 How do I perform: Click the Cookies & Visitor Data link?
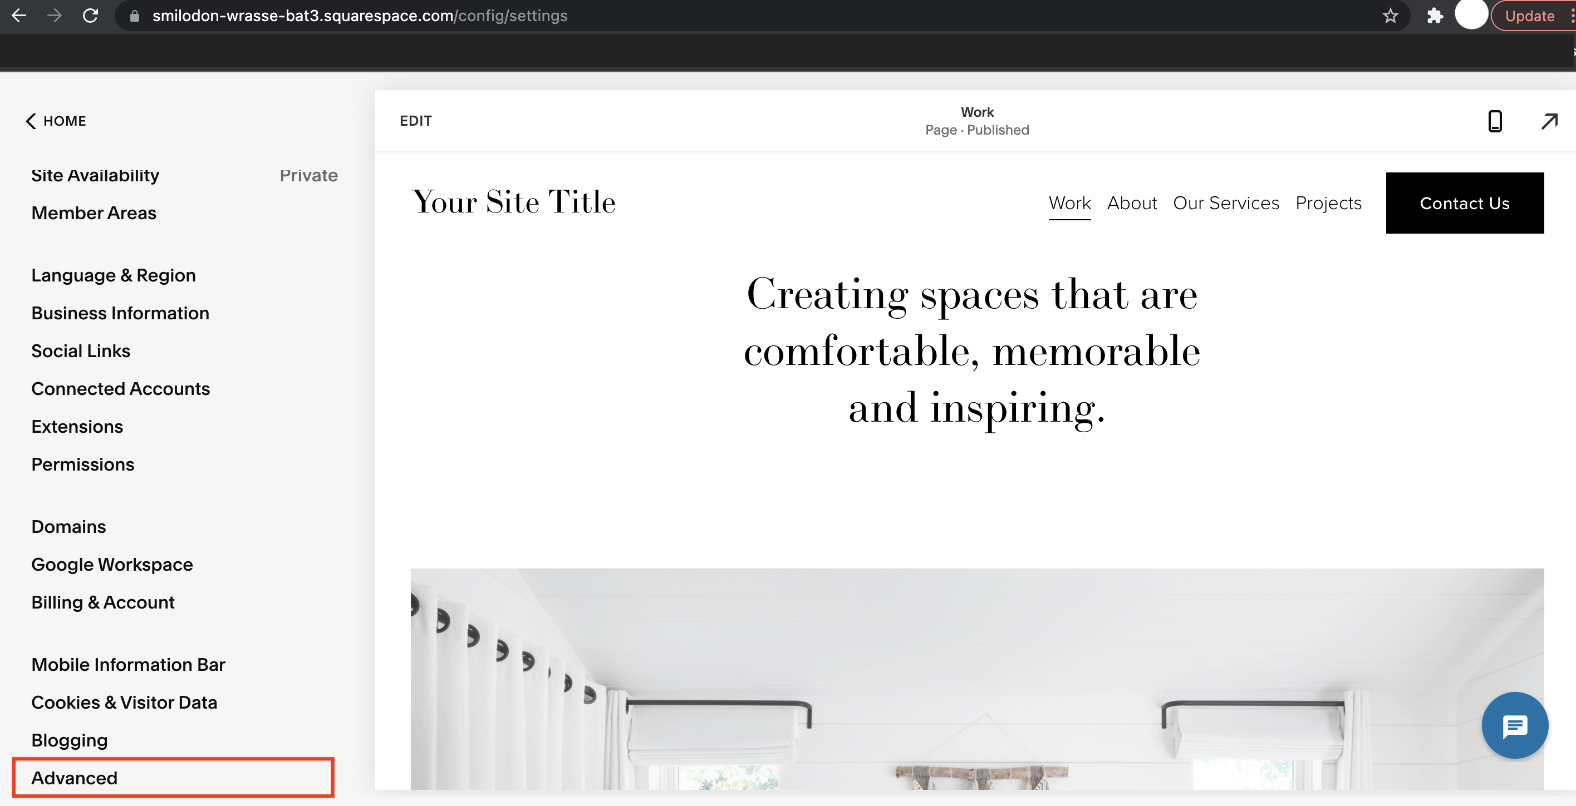pos(125,701)
